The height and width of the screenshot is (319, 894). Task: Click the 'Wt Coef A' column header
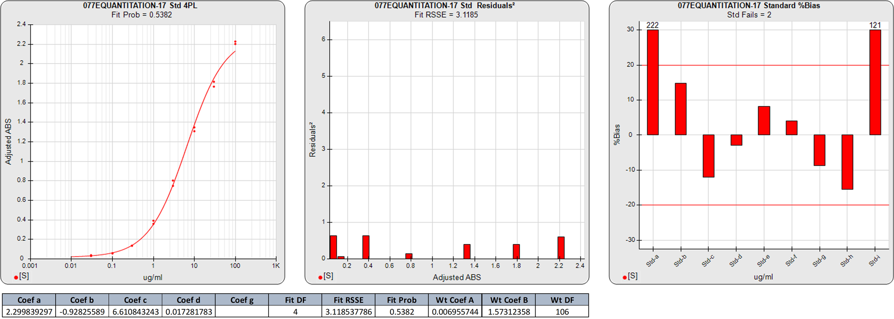(455, 300)
